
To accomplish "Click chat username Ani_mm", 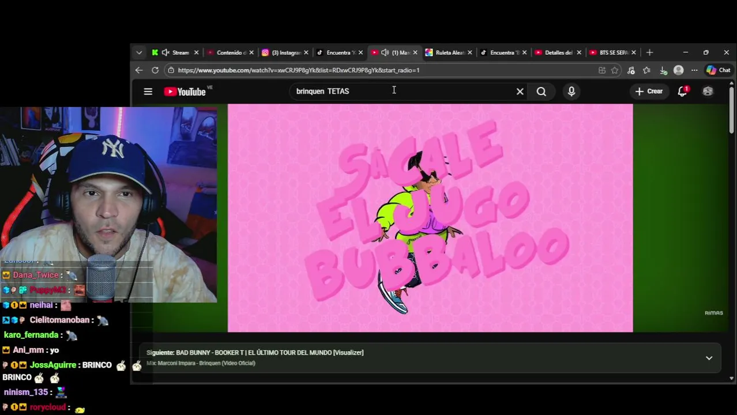I will [x=28, y=350].
